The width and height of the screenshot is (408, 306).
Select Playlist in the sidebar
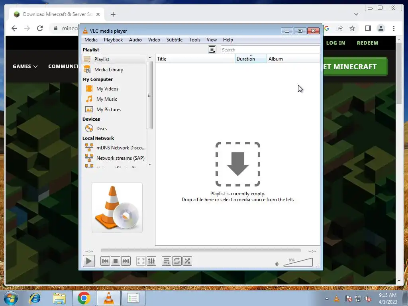tap(114, 59)
